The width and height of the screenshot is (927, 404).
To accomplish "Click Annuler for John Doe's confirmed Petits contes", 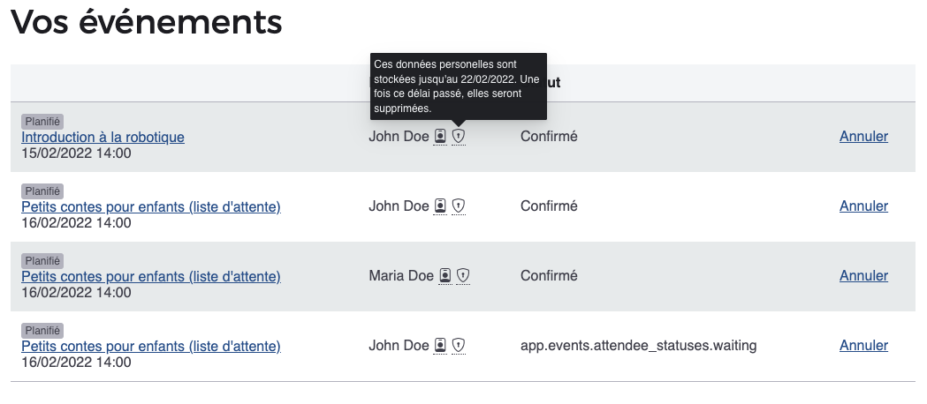I will [863, 206].
